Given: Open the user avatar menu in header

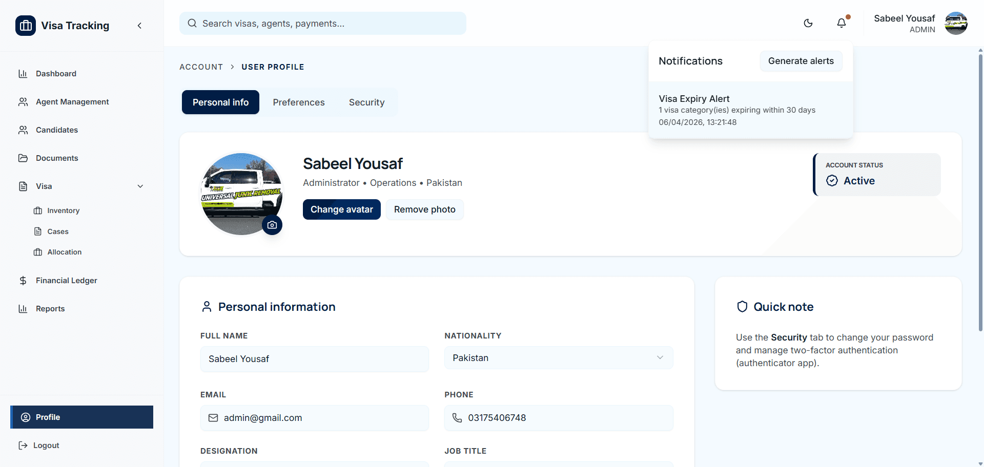Looking at the screenshot, I should coord(956,23).
